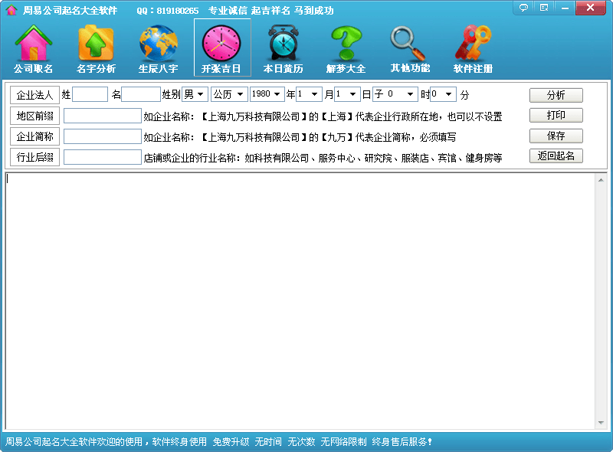Open 本日黄历 alarm clock icon
Viewport: 613px width, 452px height.
click(283, 45)
